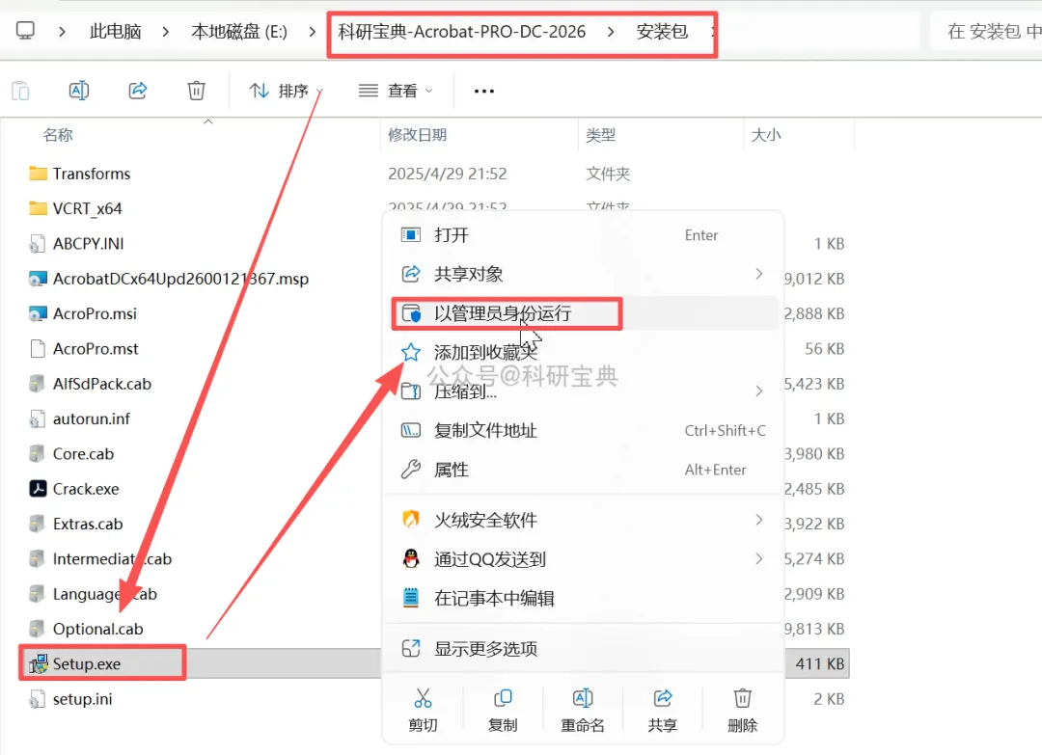Click the delete trash icon in top toolbar

point(196,91)
